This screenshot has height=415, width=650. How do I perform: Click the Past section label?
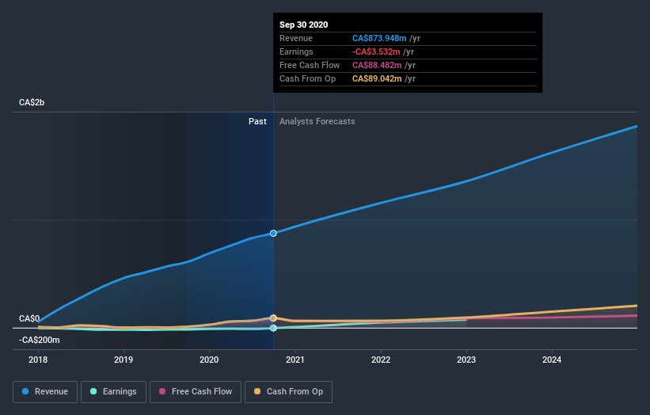tap(257, 121)
